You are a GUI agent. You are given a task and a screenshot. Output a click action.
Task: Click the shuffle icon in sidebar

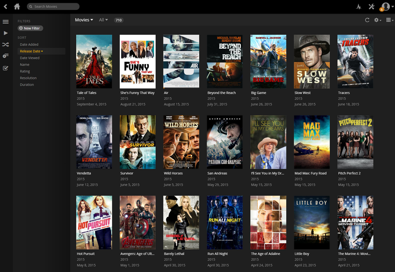[x=5, y=45]
